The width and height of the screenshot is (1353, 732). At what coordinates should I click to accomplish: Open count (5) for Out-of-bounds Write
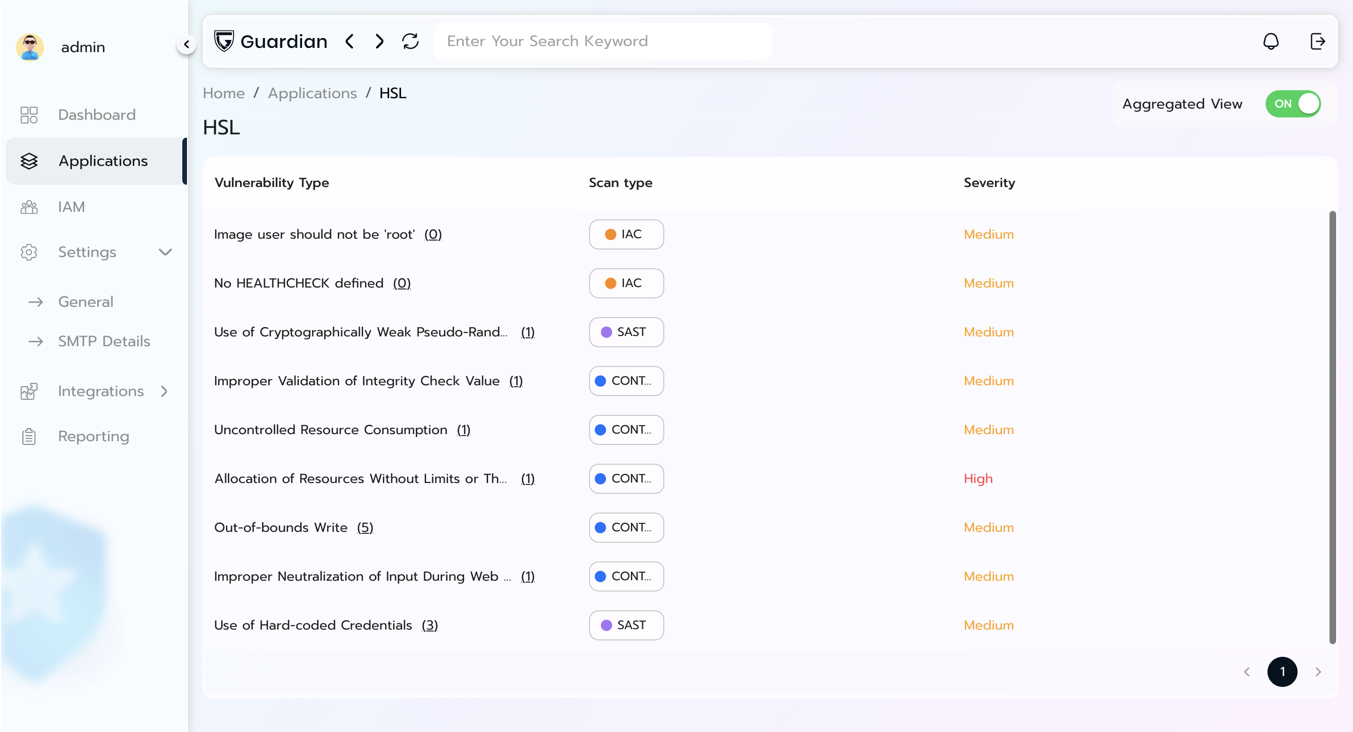click(x=365, y=527)
